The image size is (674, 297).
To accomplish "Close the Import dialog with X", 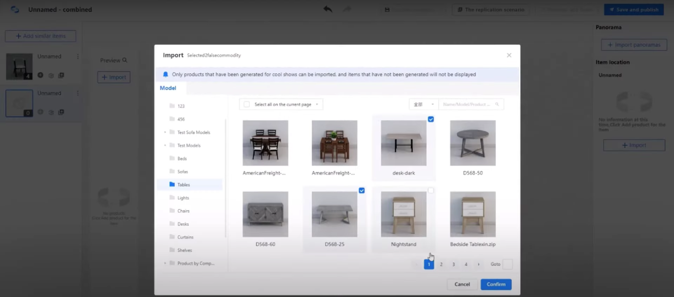I will point(509,55).
